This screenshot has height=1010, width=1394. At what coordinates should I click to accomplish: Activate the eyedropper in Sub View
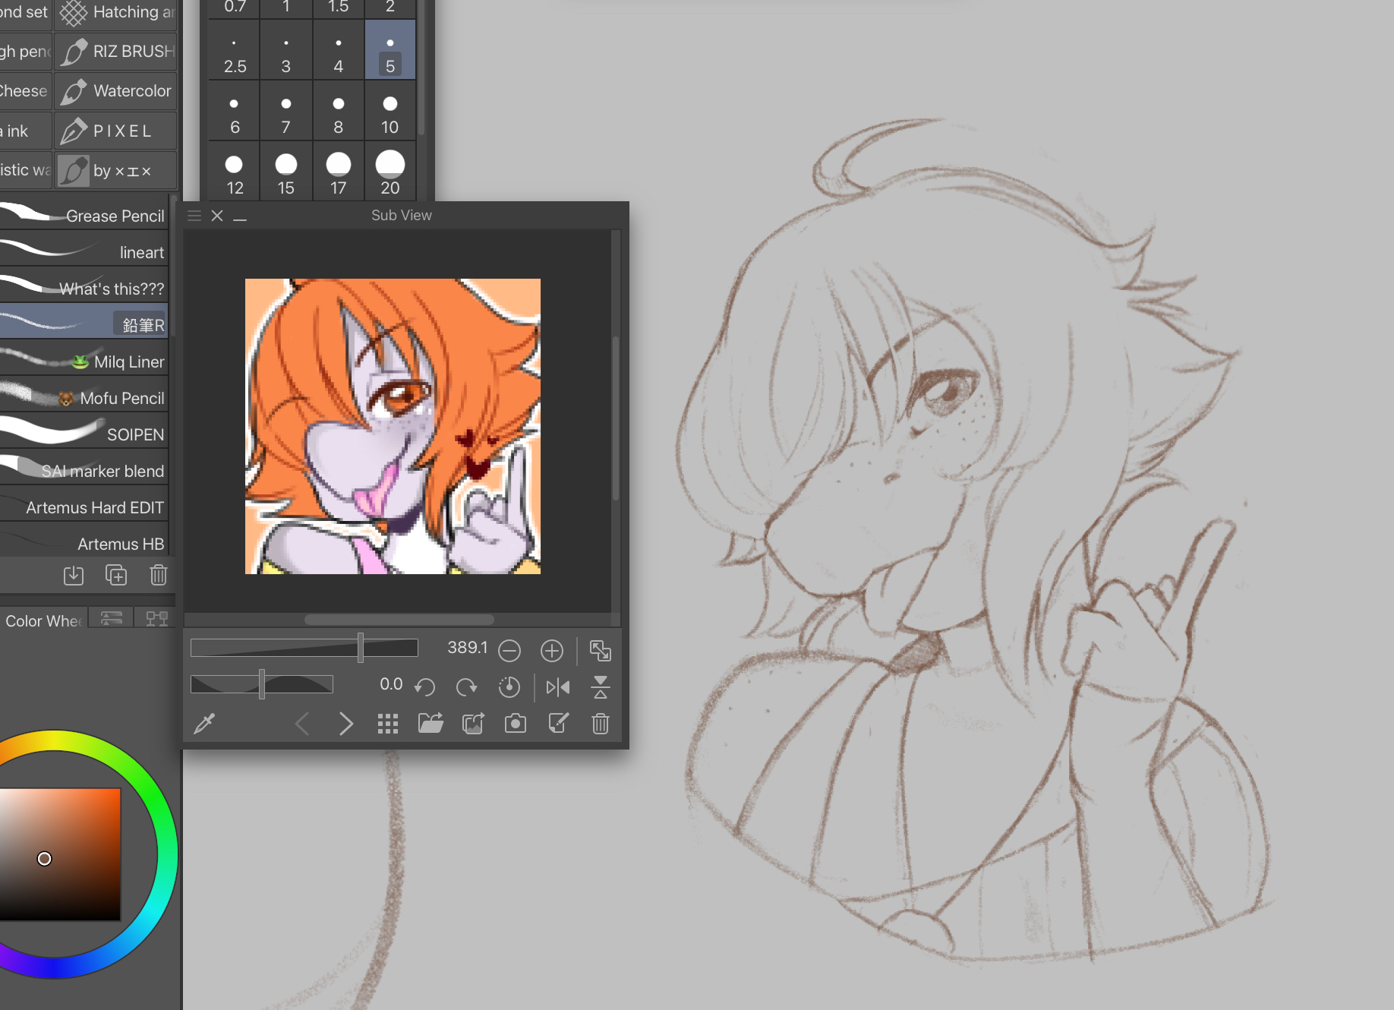point(204,724)
